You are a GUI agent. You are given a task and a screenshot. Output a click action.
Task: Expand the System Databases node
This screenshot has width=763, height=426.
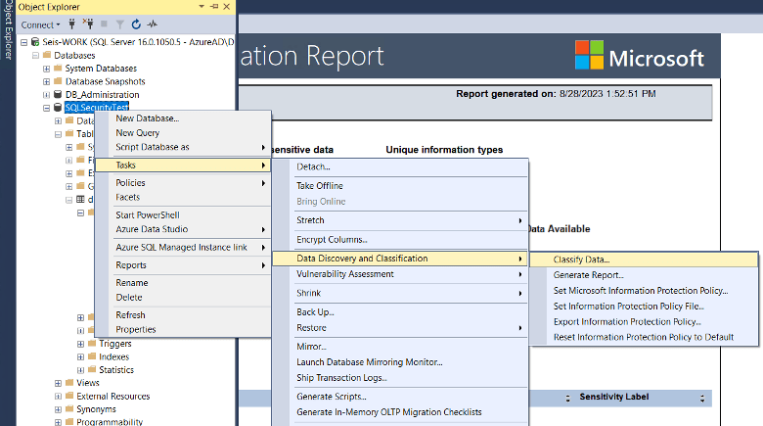[47, 69]
